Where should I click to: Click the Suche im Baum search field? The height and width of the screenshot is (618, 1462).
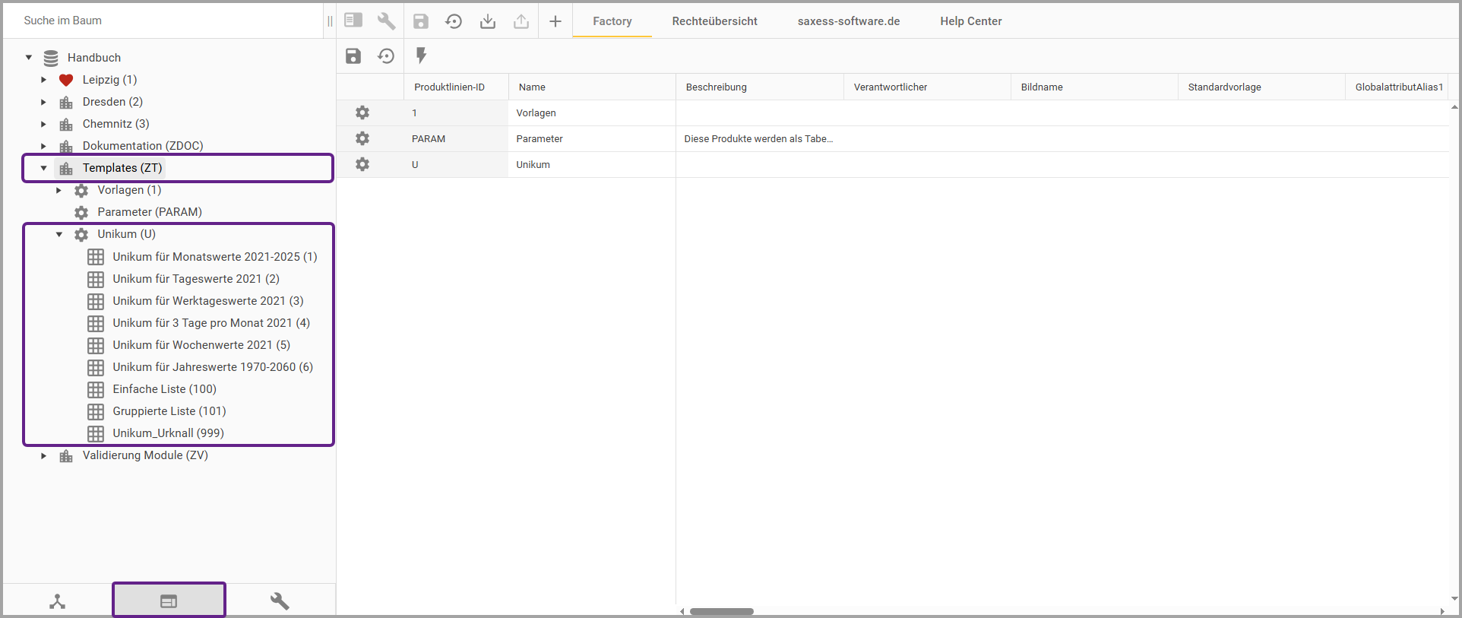click(x=163, y=21)
